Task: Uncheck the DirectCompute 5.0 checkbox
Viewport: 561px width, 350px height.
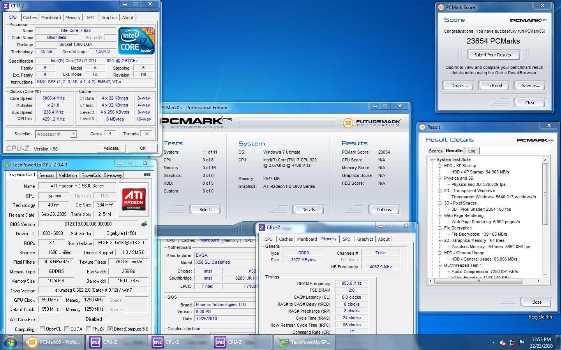Action: (x=110, y=329)
